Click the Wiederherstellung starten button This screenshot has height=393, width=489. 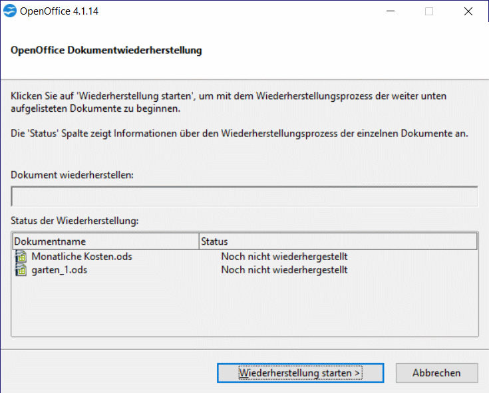click(300, 373)
